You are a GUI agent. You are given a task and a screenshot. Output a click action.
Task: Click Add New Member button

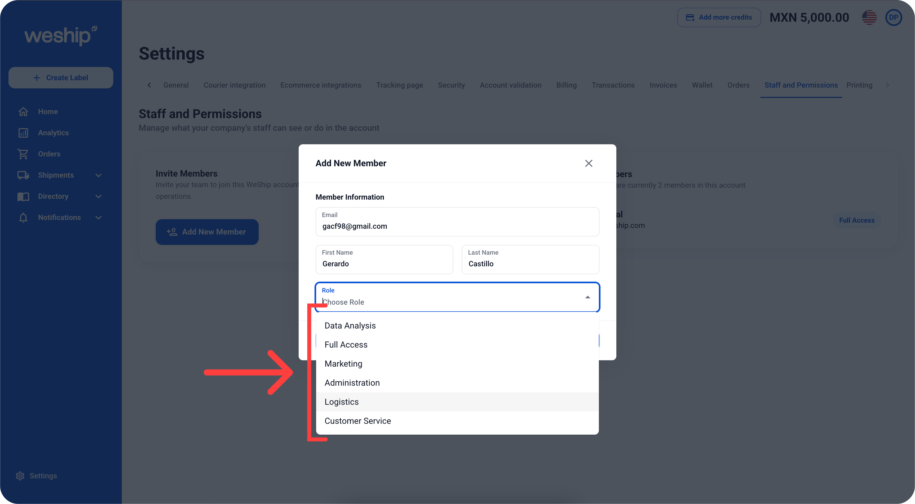click(207, 232)
